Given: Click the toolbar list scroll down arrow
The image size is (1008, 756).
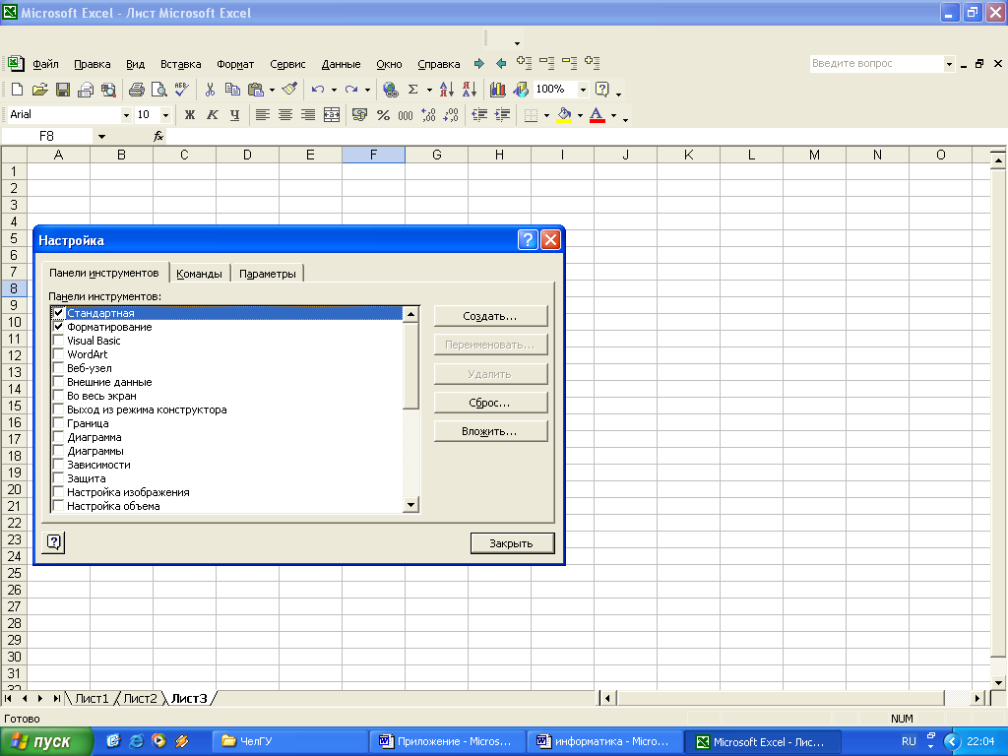Looking at the screenshot, I should click(x=410, y=505).
